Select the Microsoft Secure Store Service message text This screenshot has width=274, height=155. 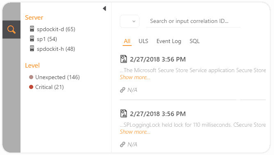(193, 70)
